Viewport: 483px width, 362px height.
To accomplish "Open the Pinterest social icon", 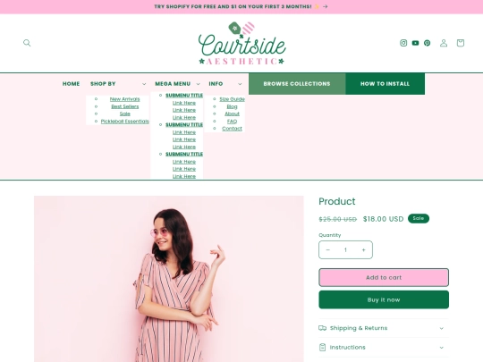I will point(428,43).
